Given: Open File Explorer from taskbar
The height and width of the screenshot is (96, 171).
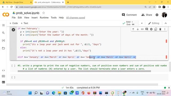Looking at the screenshot, I should [x=59, y=93].
